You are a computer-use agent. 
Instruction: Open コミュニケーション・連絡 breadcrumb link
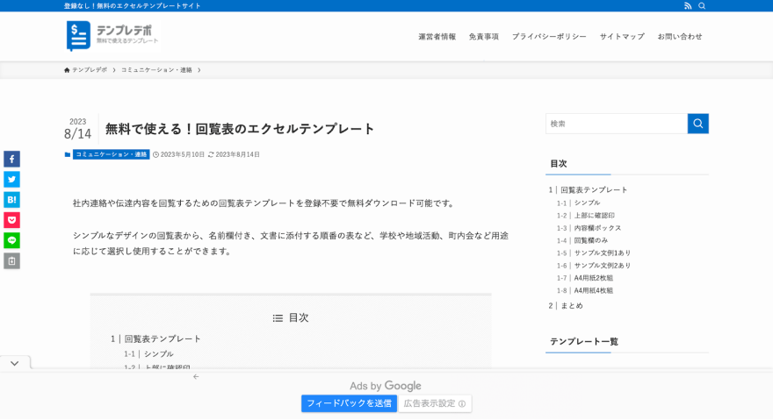click(x=156, y=70)
